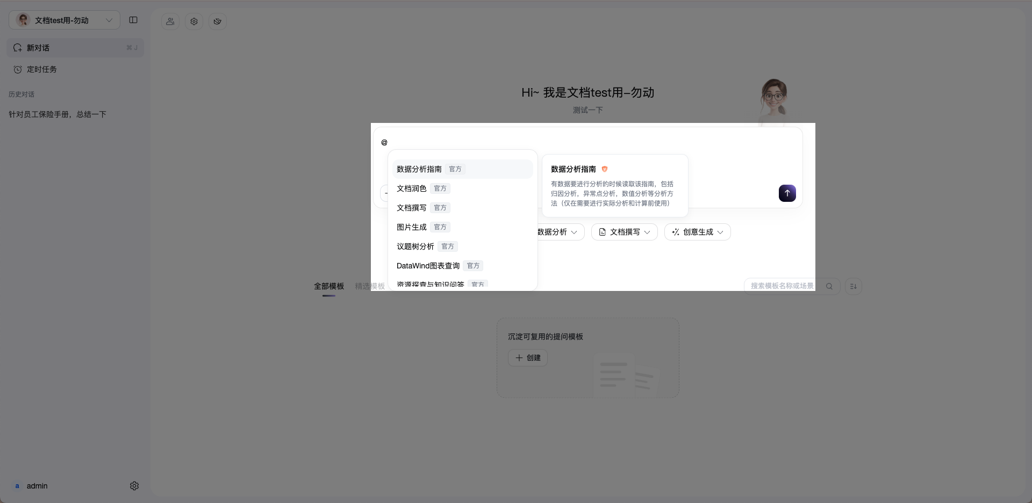The height and width of the screenshot is (503, 1032).
Task: Click the 数据分析指南 tooltip shield badge
Action: click(x=605, y=169)
